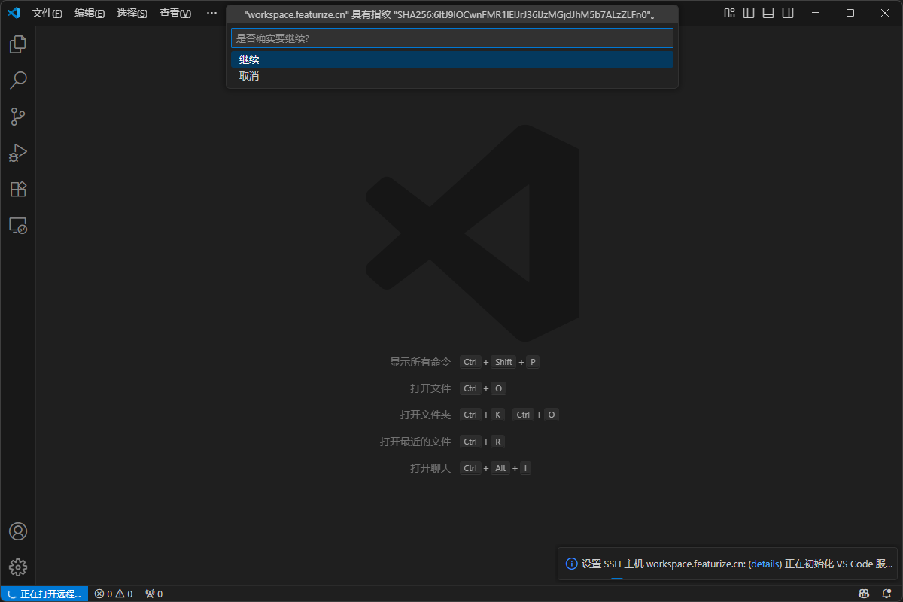Open the Manage gear icon
Image resolution: width=903 pixels, height=602 pixels.
coord(18,567)
